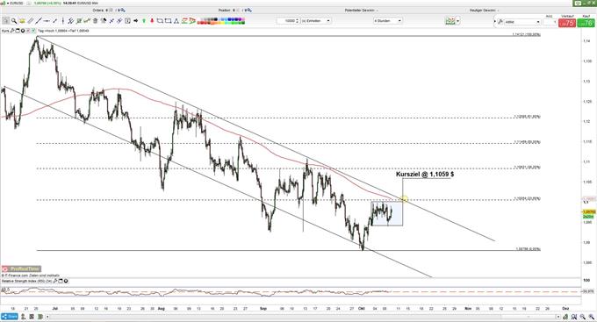Activate the magnifier zoom tool
The width and height of the screenshot is (597, 322).
tap(14, 21)
